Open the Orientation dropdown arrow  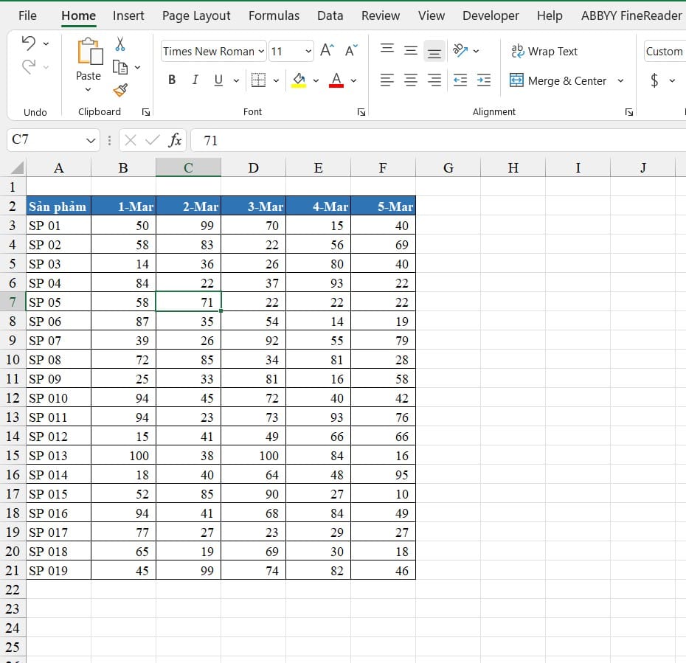(476, 51)
